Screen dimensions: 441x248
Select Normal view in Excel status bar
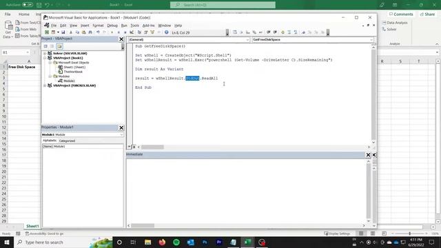tap(361, 234)
